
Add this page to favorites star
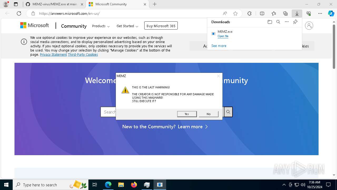click(235, 13)
